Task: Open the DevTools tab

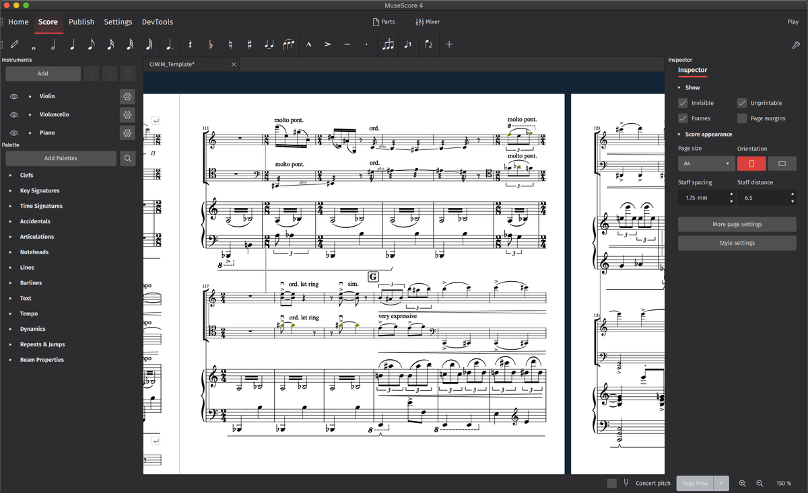Action: click(x=158, y=22)
